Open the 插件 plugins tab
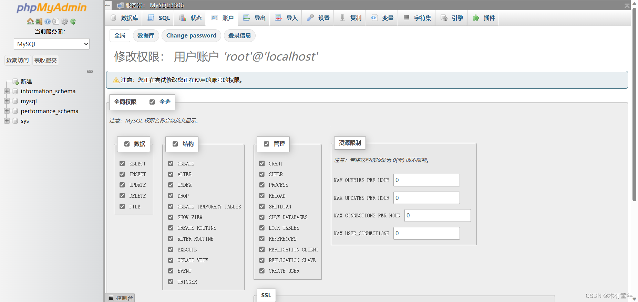Image resolution: width=638 pixels, height=302 pixels. [x=483, y=18]
